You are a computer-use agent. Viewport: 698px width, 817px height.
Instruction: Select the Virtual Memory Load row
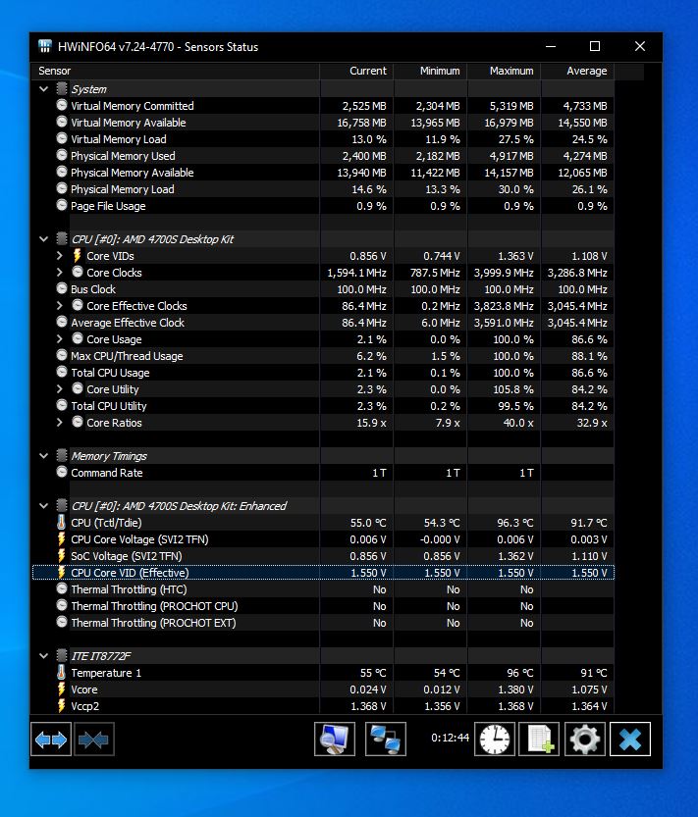323,139
